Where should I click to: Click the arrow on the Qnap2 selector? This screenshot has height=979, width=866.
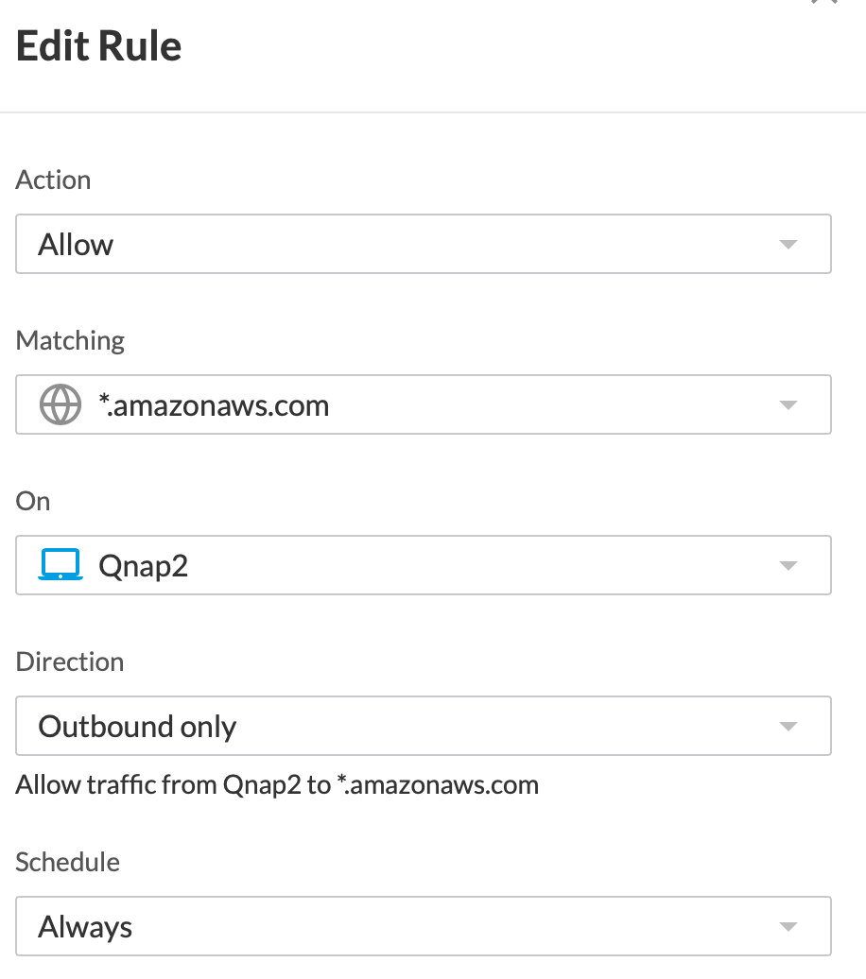(x=788, y=566)
